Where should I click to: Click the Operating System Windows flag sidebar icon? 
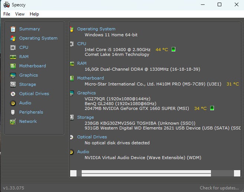click(13, 38)
